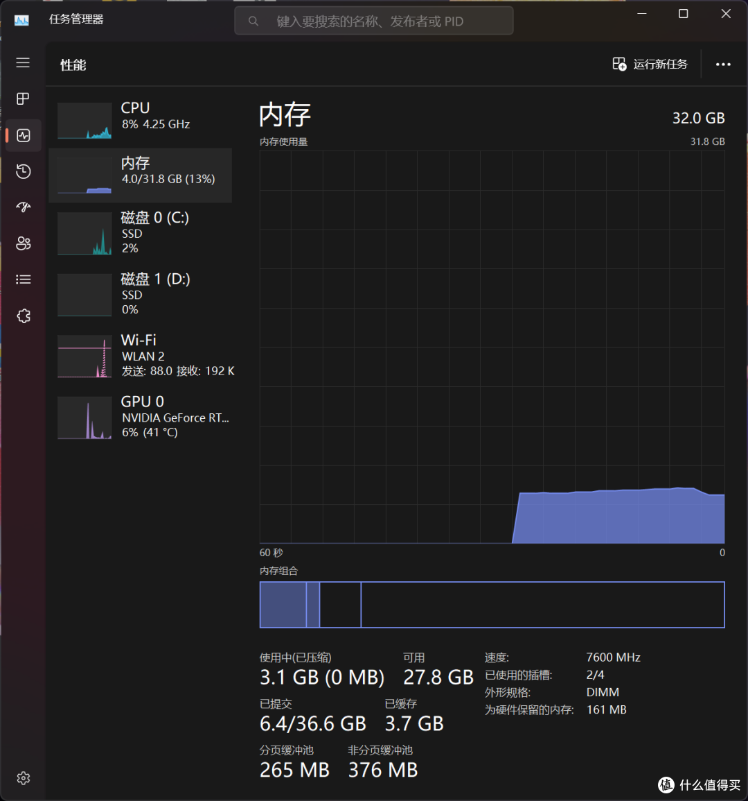Select the 磁盘 1 (D:) item
The height and width of the screenshot is (801, 748).
[141, 294]
